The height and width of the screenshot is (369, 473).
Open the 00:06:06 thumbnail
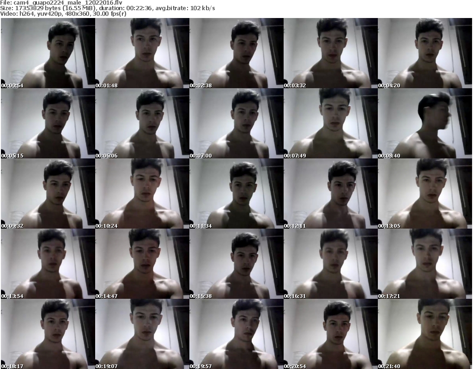click(142, 123)
